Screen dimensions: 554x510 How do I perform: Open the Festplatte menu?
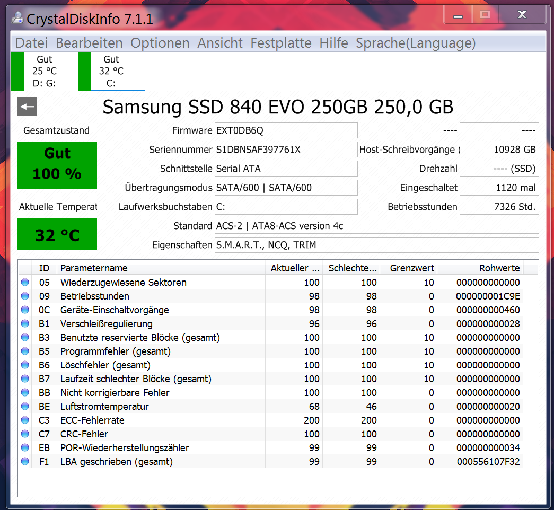point(281,43)
